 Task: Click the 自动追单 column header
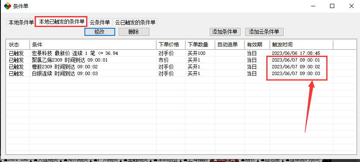(230, 45)
